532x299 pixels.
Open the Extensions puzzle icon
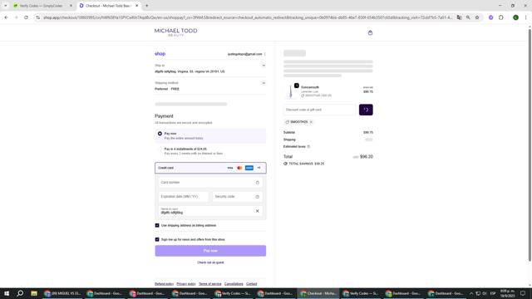[x=500, y=17]
